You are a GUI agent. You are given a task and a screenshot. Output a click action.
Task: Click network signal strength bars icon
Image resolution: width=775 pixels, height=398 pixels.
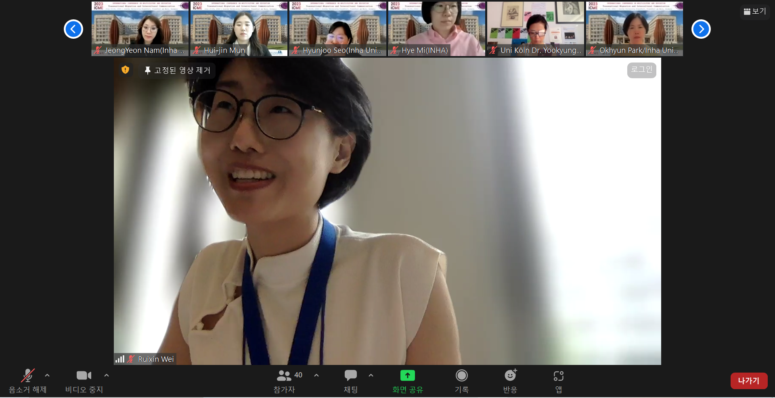(x=120, y=359)
